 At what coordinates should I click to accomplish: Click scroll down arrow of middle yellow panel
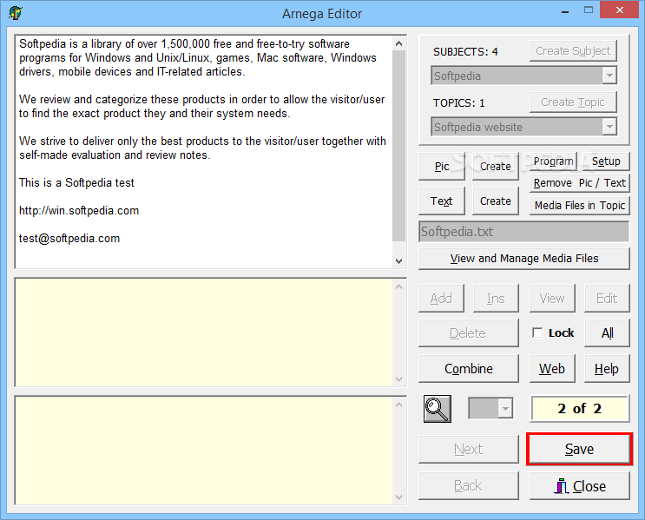tap(398, 378)
